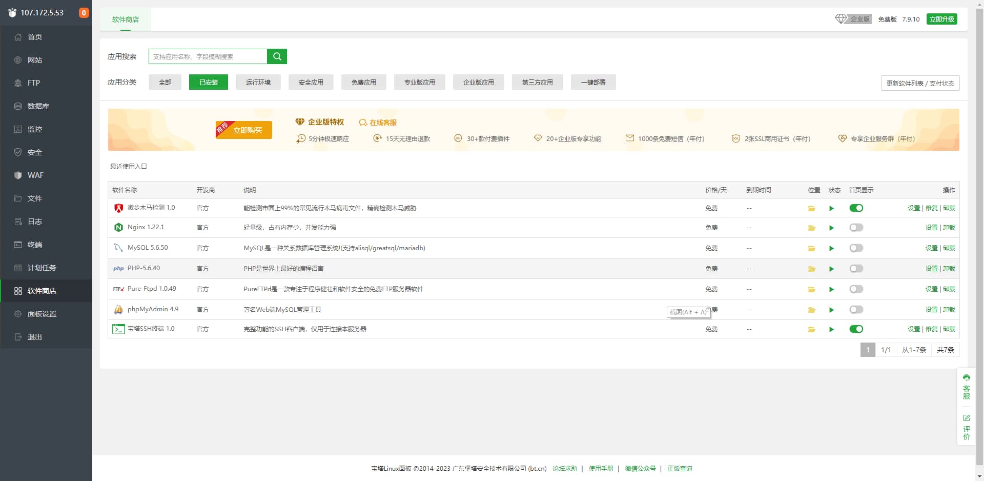Enable homepage display for Nginx 1.22.1
The height and width of the screenshot is (481, 984).
click(x=856, y=228)
